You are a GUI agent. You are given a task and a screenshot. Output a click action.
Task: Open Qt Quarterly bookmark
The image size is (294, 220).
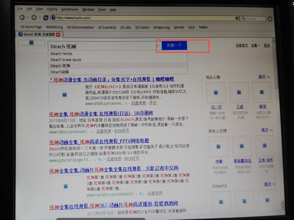pyautogui.click(x=107, y=27)
